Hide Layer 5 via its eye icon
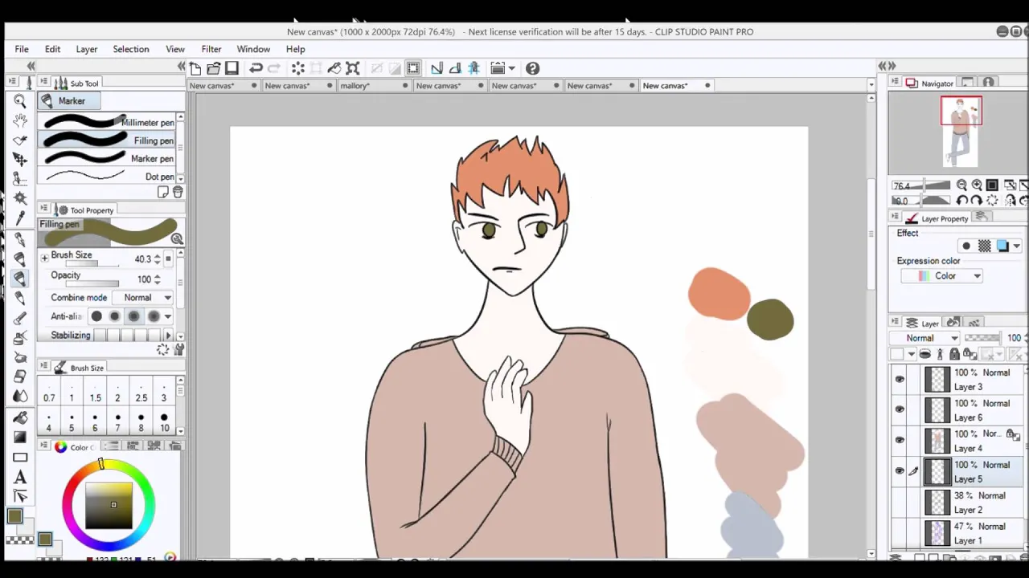1029x578 pixels. pos(900,471)
